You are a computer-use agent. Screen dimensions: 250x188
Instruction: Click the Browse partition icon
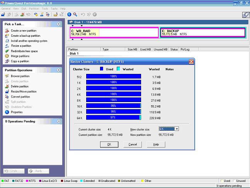click(7, 76)
